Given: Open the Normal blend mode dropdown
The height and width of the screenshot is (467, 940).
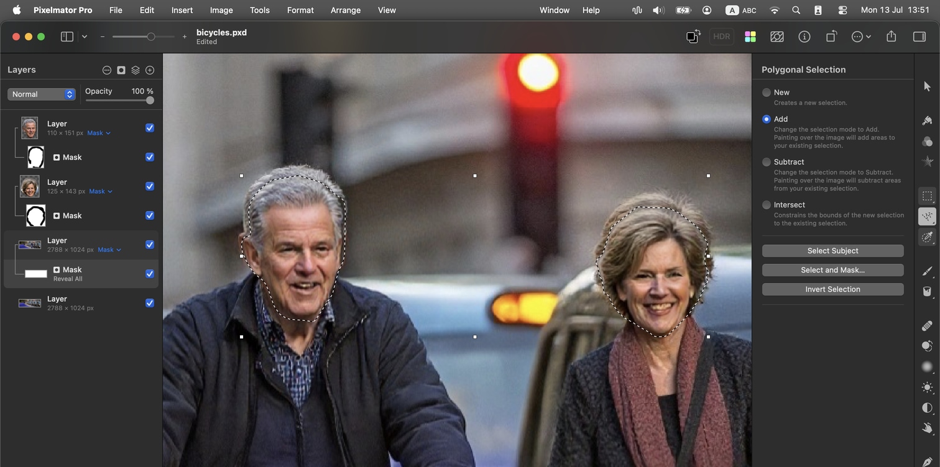Looking at the screenshot, I should 42,94.
